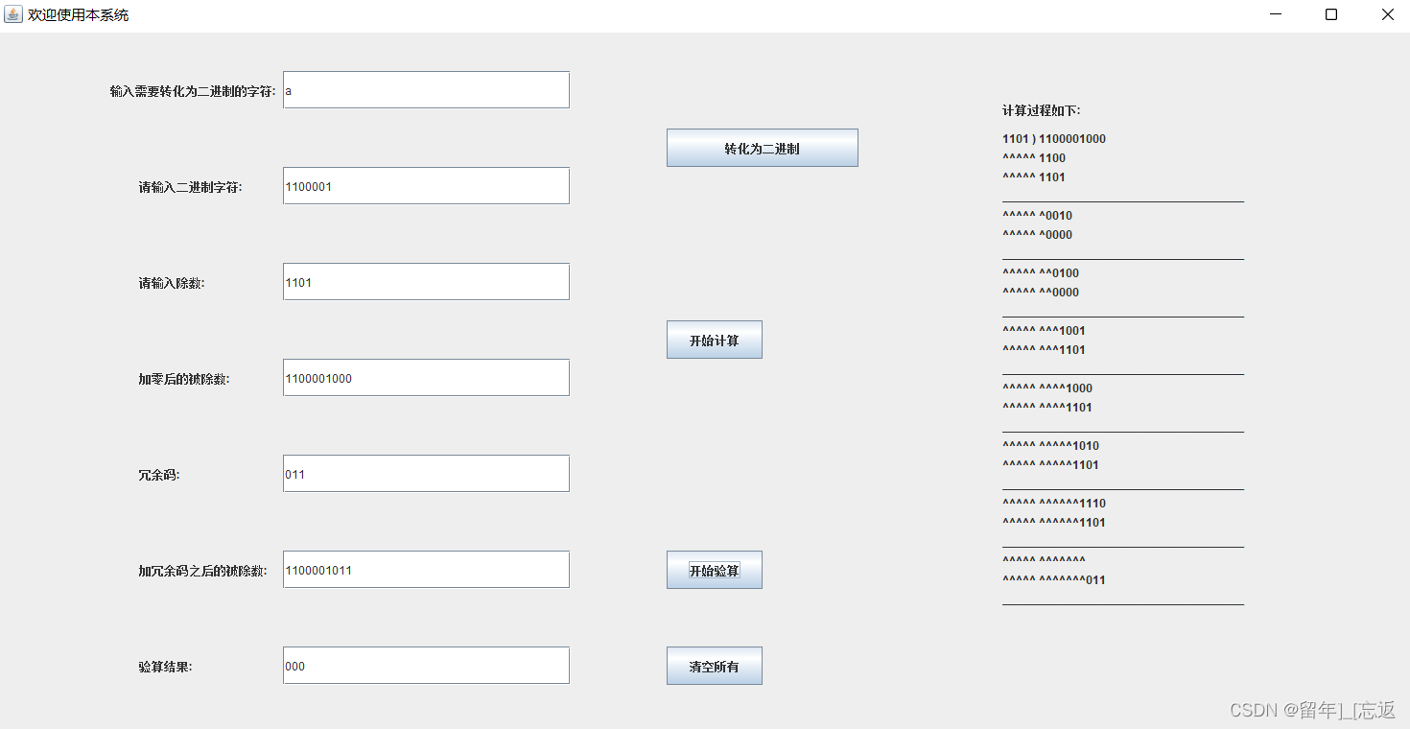This screenshot has width=1410, height=729.
Task: Start calculation with 开始计算 button
Action: point(714,340)
